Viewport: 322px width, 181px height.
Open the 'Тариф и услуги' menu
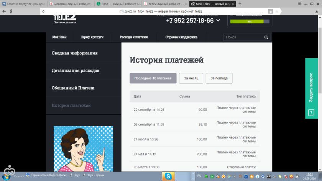91,37
